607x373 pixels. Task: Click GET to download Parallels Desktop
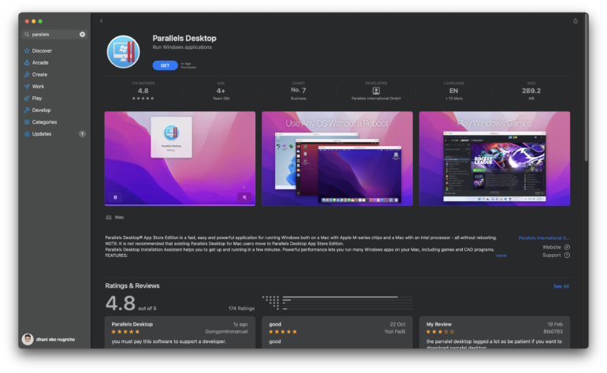point(165,65)
